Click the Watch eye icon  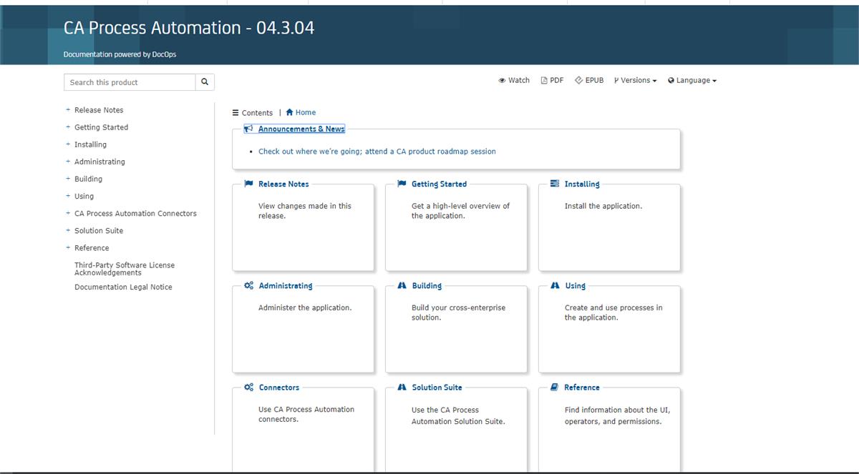[502, 81]
